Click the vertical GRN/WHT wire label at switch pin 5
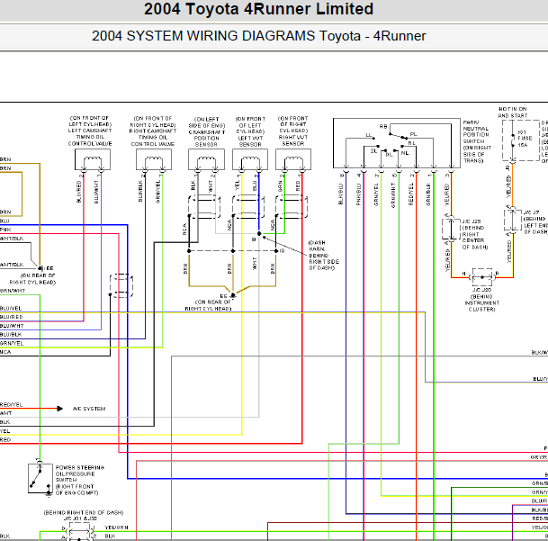Image resolution: width=548 pixels, height=541 pixels. pos(393,195)
